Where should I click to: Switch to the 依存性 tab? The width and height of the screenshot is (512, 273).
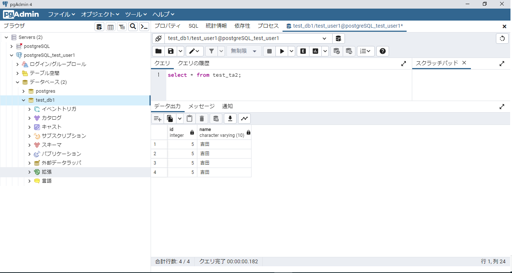242,26
